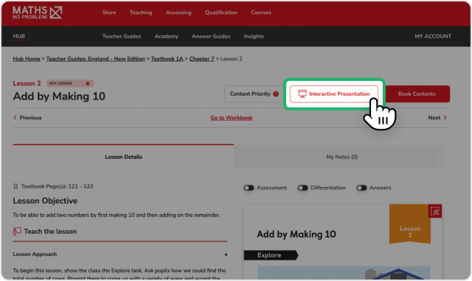The image size is (472, 281).
Task: Click the Explore label in lesson preview
Action: [x=271, y=255]
